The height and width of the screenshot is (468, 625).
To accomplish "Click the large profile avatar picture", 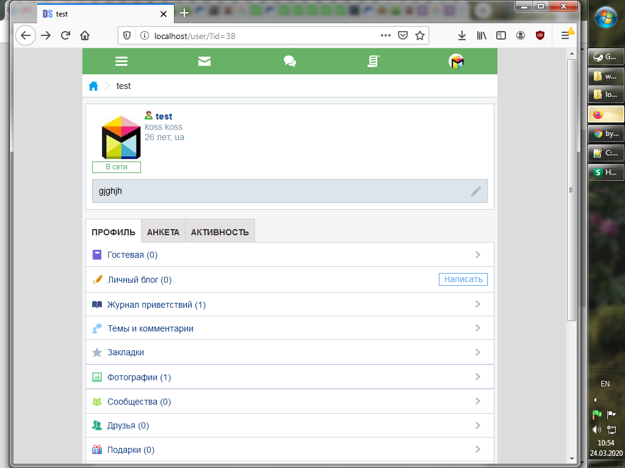I will point(121,137).
